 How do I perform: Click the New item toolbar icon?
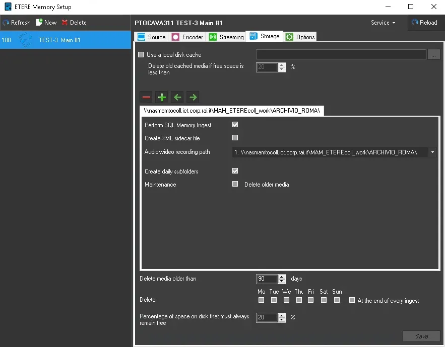pyautogui.click(x=39, y=23)
